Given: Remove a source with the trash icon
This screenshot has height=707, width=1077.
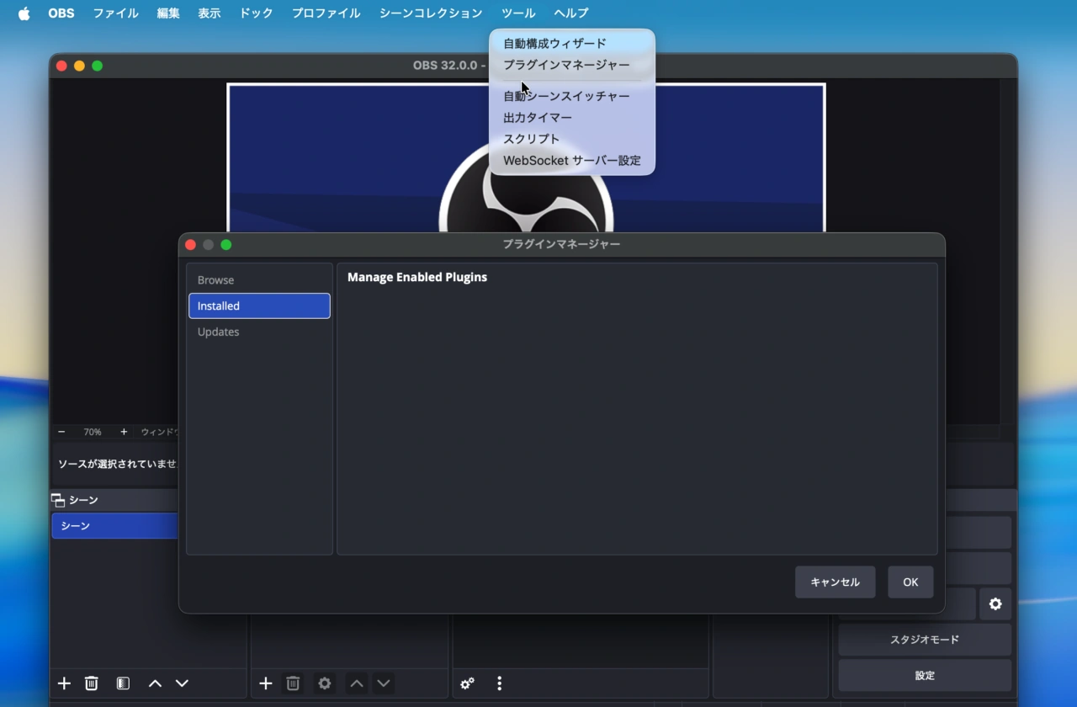Looking at the screenshot, I should point(293,683).
